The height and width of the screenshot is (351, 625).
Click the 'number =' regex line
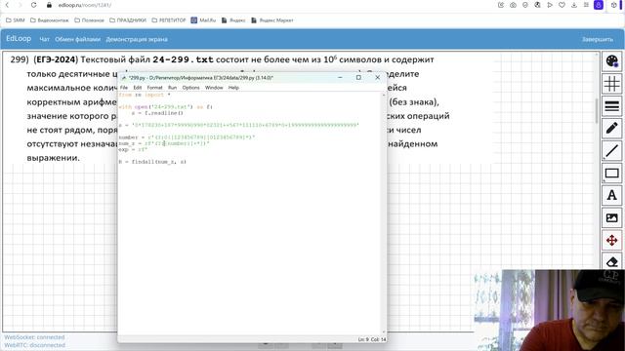[187, 137]
